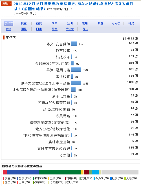Click the 自民(23%) legend entry
Screen dimensions: 141x186
coord(24,178)
